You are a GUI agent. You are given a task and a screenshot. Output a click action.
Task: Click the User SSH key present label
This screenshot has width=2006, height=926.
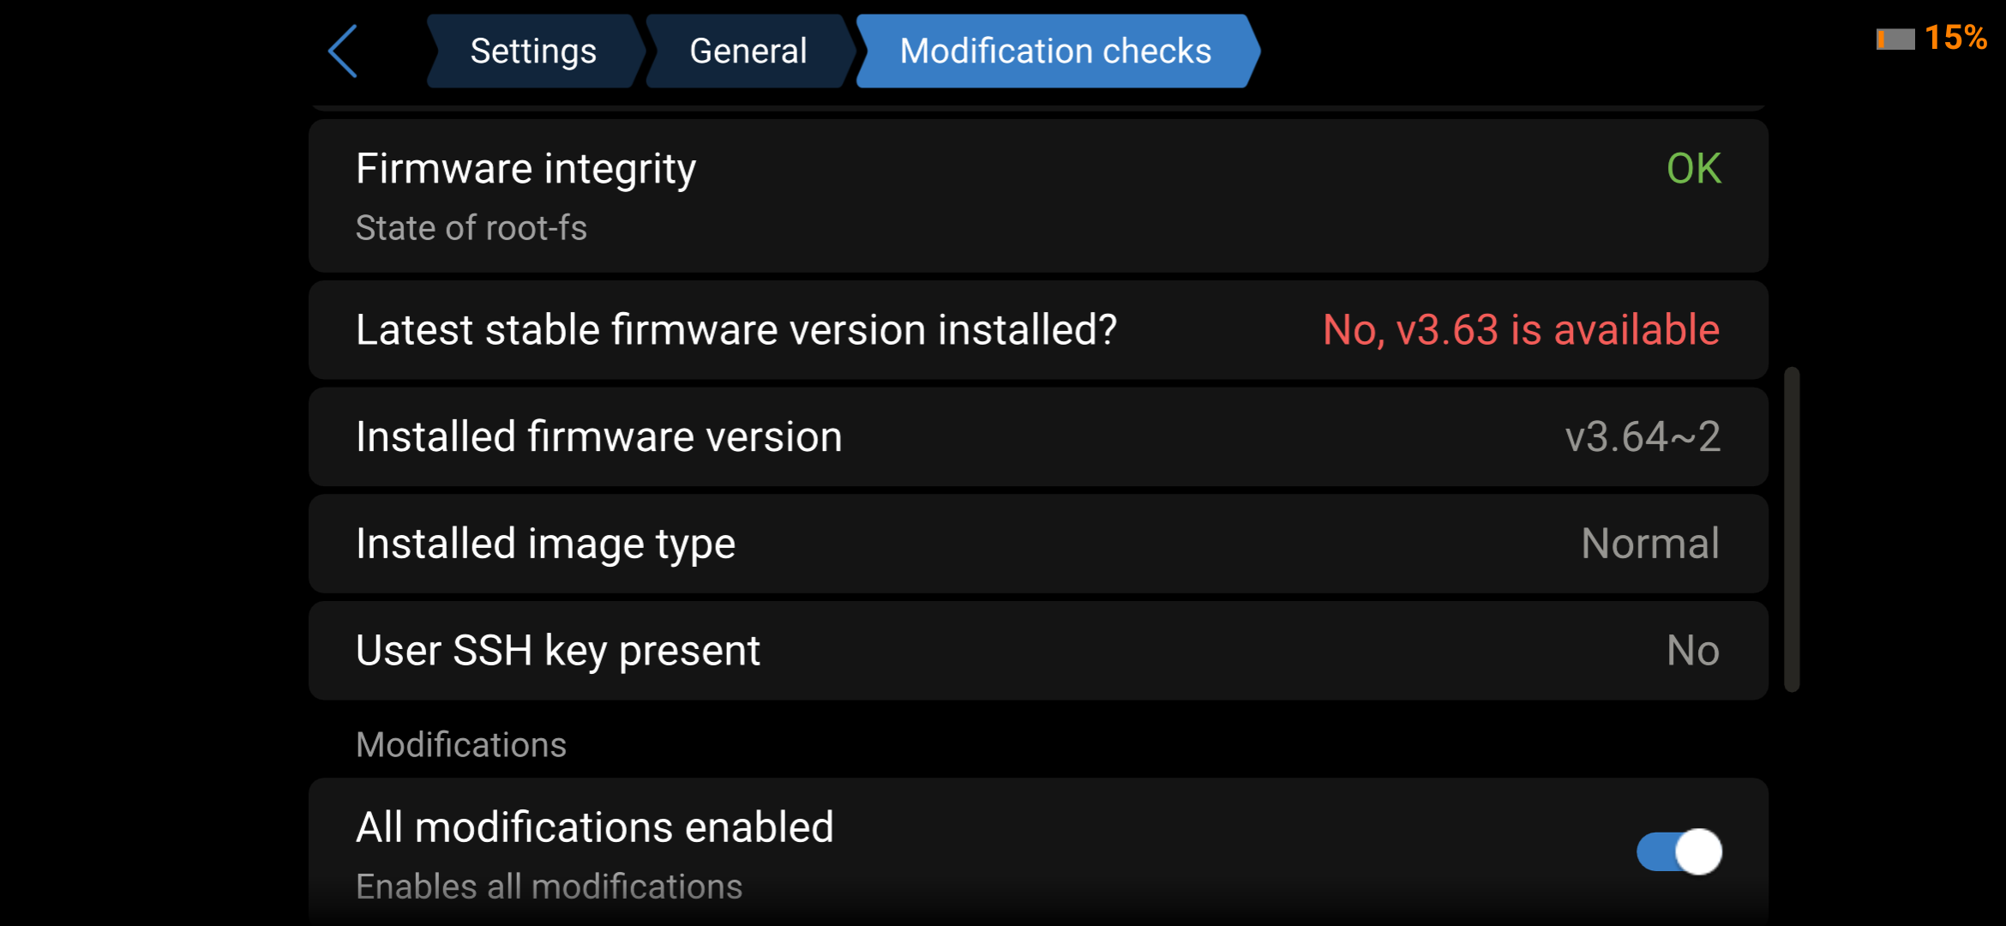click(557, 651)
